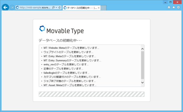Open the Tools gear menu
The height and width of the screenshot is (112, 183).
(178, 7)
